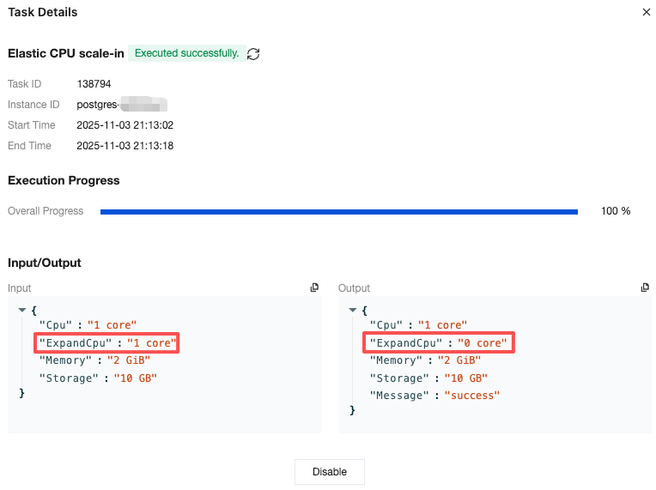Copy the Output JSON content

point(645,288)
